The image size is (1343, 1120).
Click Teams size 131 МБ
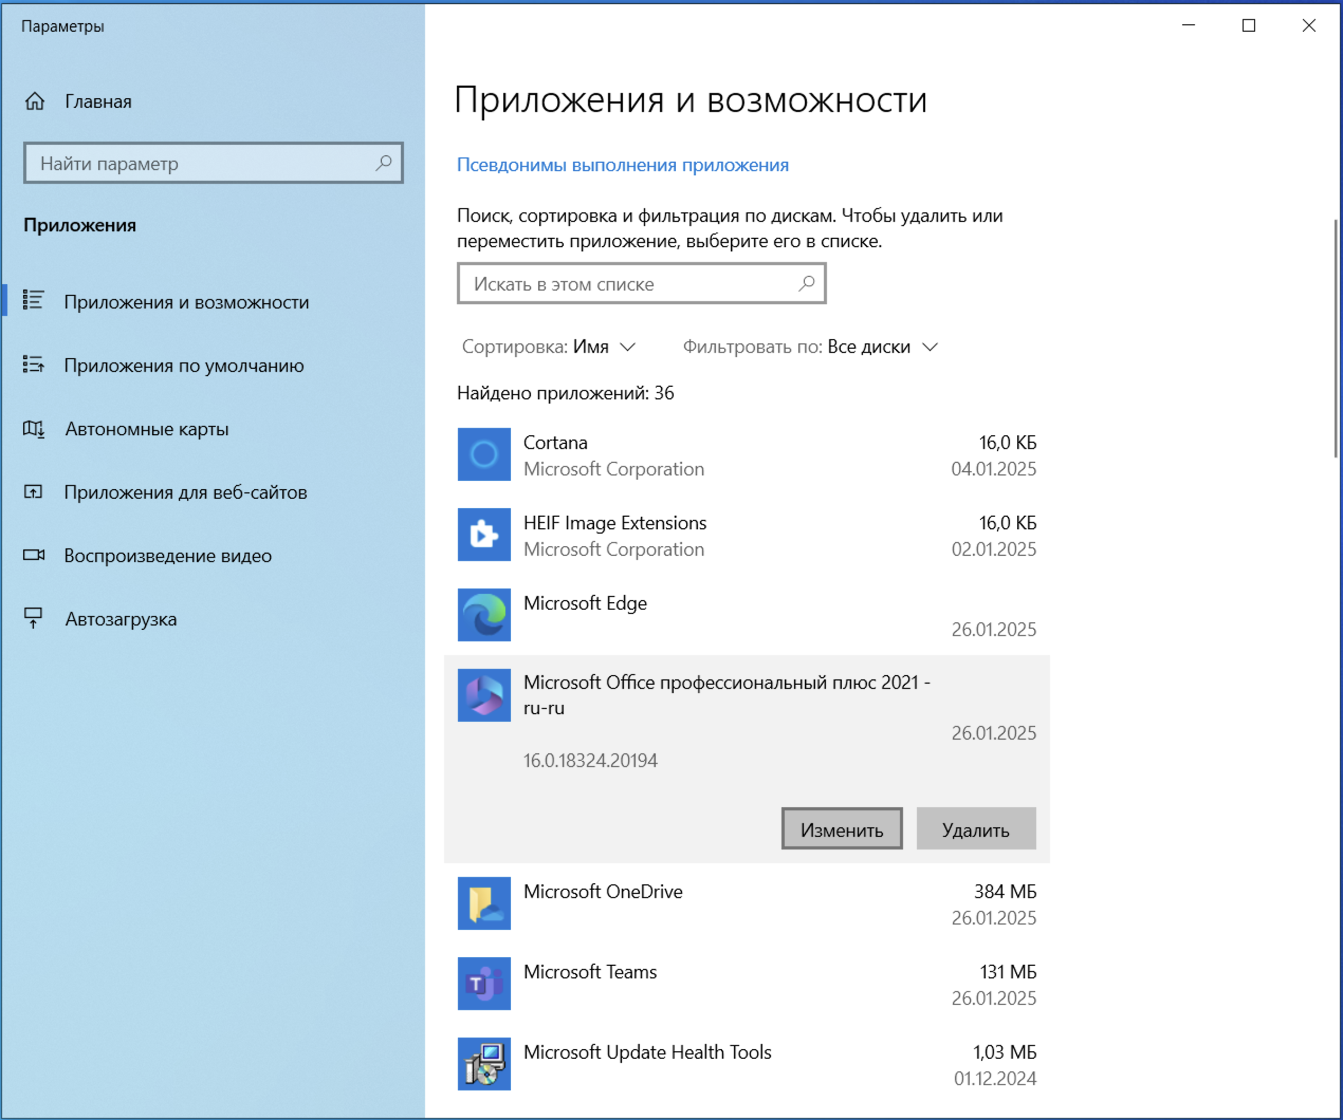pos(1008,972)
